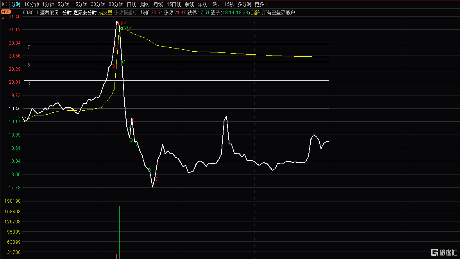
Task: Open the 45日线 chart tab
Action: 174,4
